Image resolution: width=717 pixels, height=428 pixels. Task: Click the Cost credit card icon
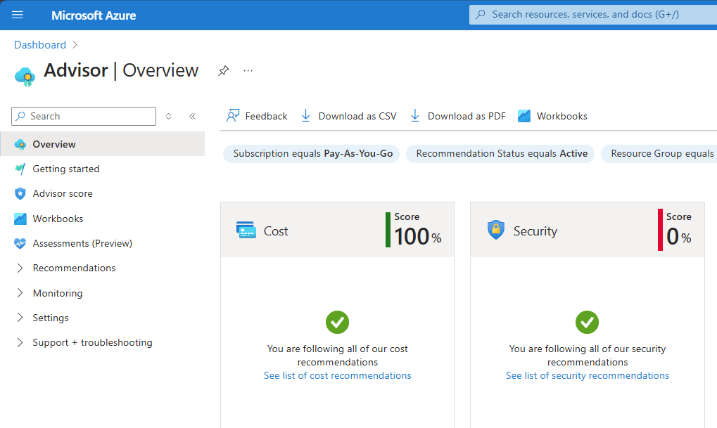[246, 230]
